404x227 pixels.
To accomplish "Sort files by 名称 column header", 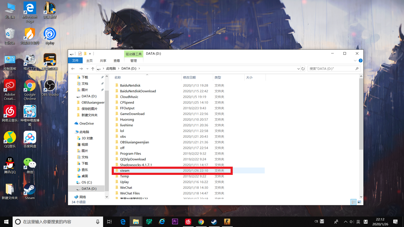I will [x=147, y=77].
